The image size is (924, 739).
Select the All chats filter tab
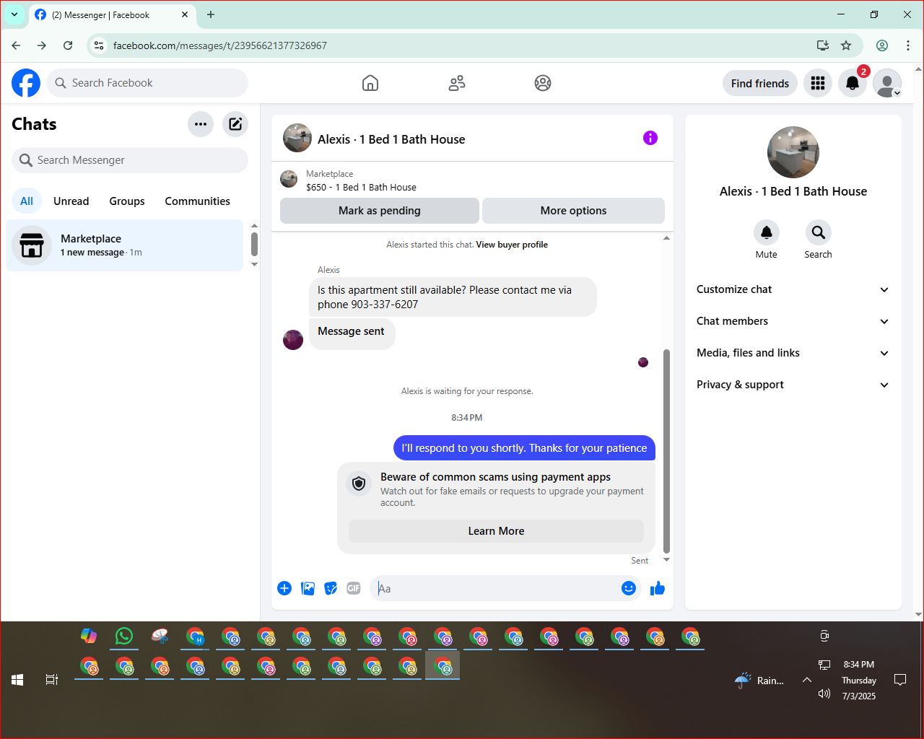pos(27,201)
